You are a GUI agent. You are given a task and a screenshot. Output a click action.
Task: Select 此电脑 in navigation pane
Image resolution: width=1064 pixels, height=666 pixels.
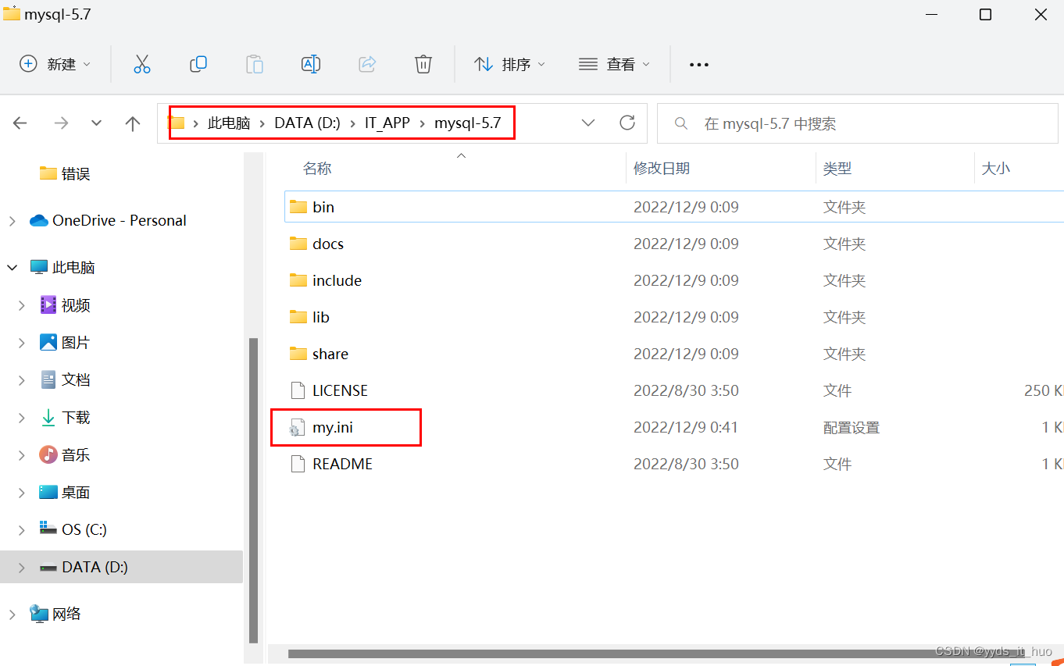pyautogui.click(x=73, y=268)
